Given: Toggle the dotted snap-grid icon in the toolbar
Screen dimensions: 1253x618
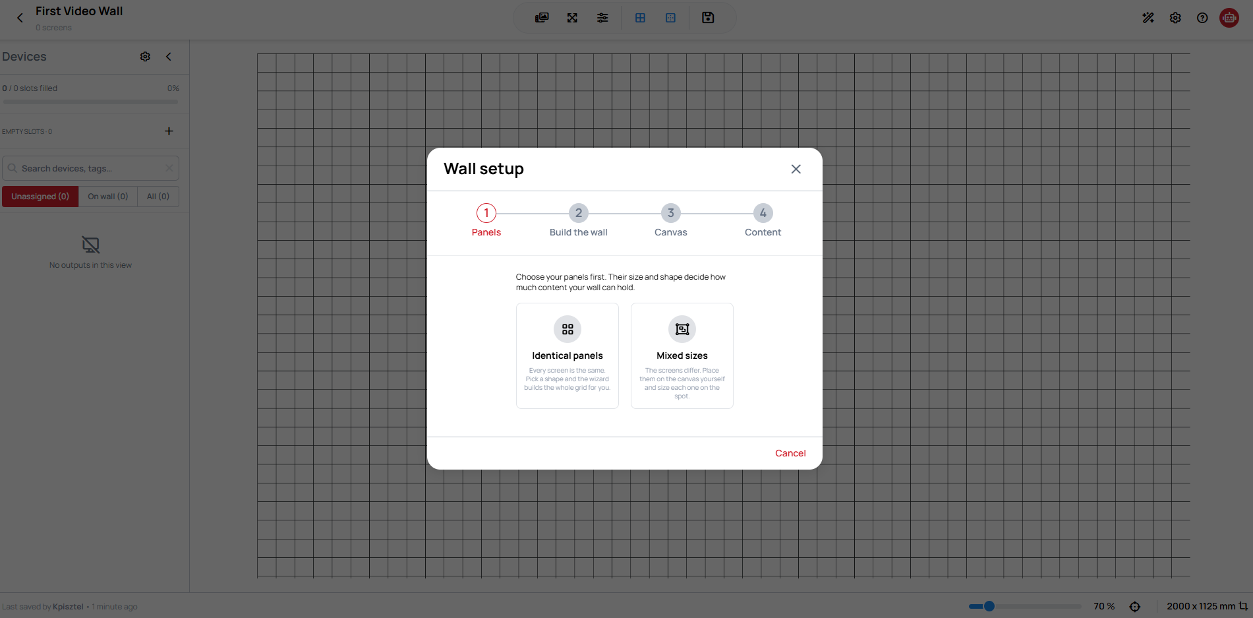Looking at the screenshot, I should [670, 18].
